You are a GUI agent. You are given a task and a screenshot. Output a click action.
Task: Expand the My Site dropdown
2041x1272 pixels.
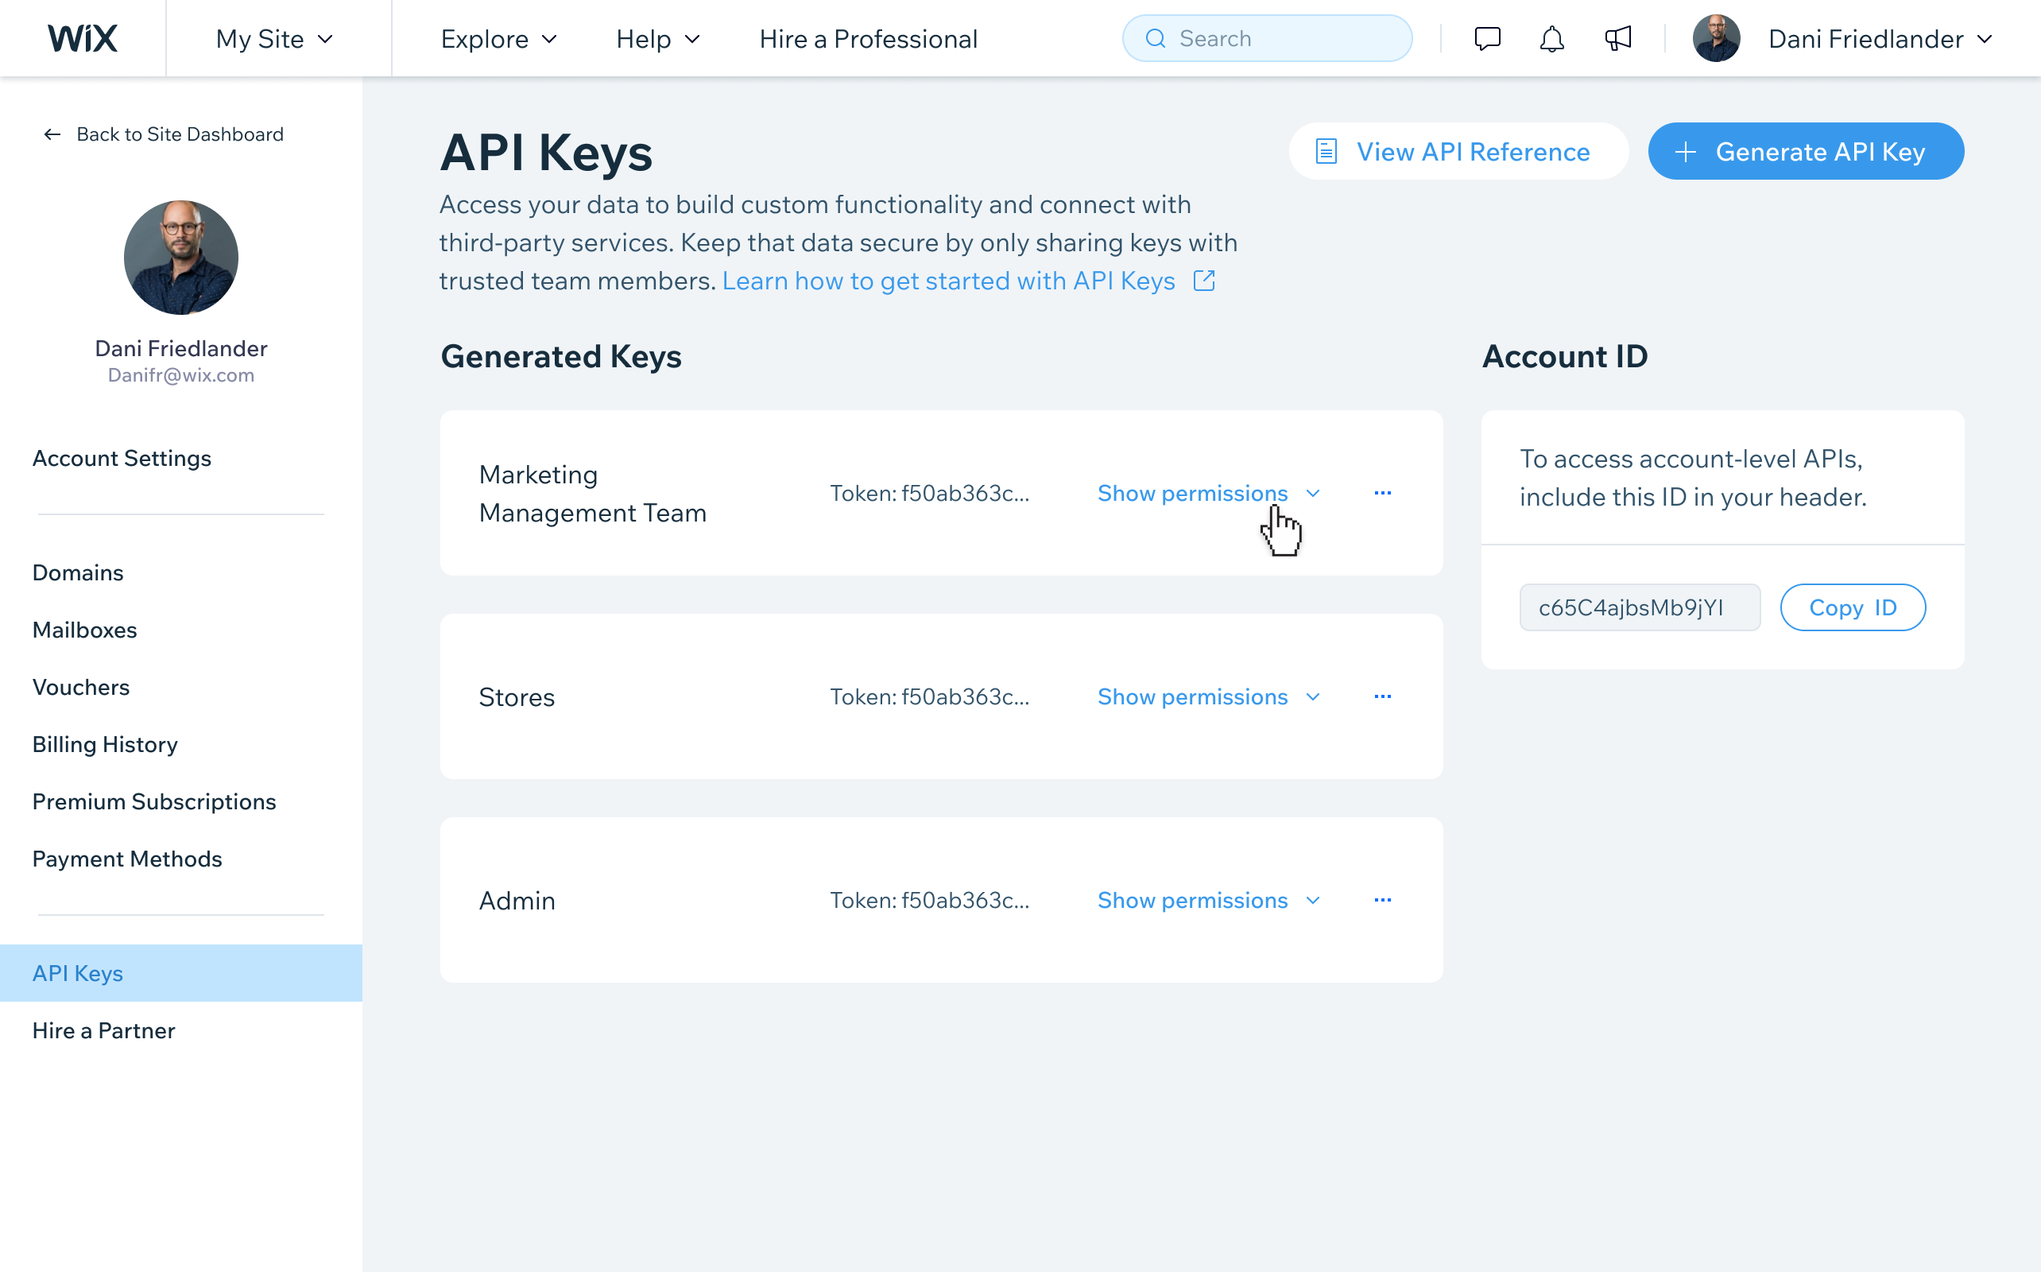coord(275,39)
